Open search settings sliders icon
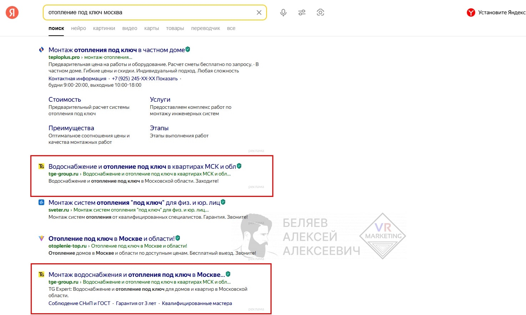This screenshot has width=526, height=315. pyautogui.click(x=302, y=12)
